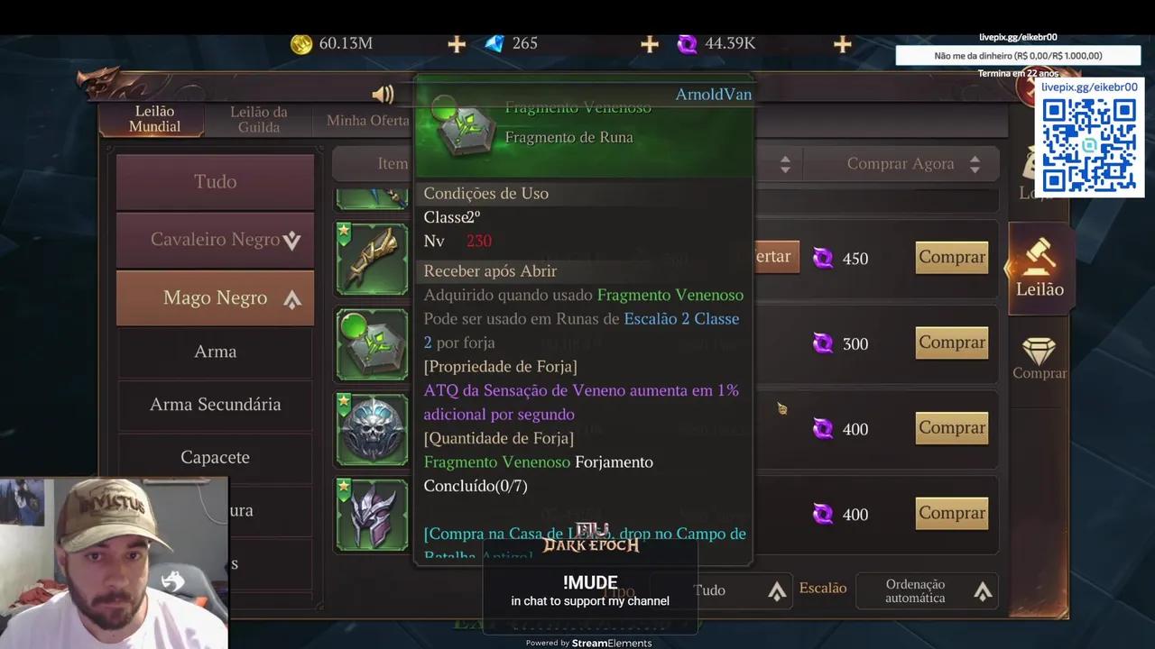1155x649 pixels.
Task: Add gold with the plus icon beside 60.13M
Action: coord(457,44)
